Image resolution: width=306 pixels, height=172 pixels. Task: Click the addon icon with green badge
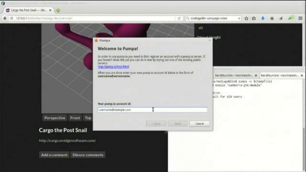[290, 18]
